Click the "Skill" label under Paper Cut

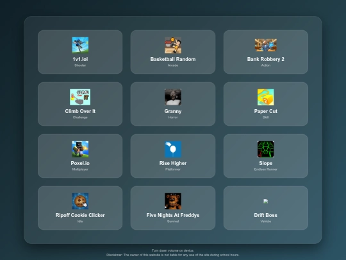tap(266, 117)
